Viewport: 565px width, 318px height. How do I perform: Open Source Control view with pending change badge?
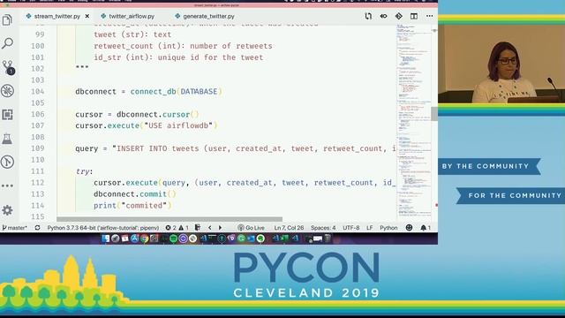(x=8, y=67)
